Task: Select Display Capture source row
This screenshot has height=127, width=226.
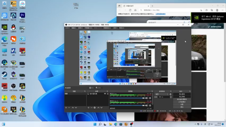Action: 98,94
